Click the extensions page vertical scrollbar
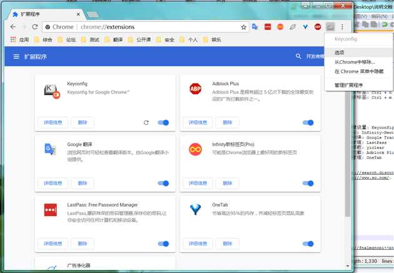 (x=348, y=153)
